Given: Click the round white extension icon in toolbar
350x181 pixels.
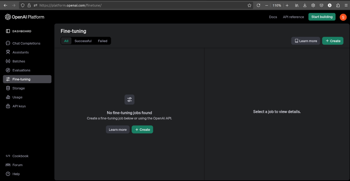Looking at the screenshot, I should point(330,5).
